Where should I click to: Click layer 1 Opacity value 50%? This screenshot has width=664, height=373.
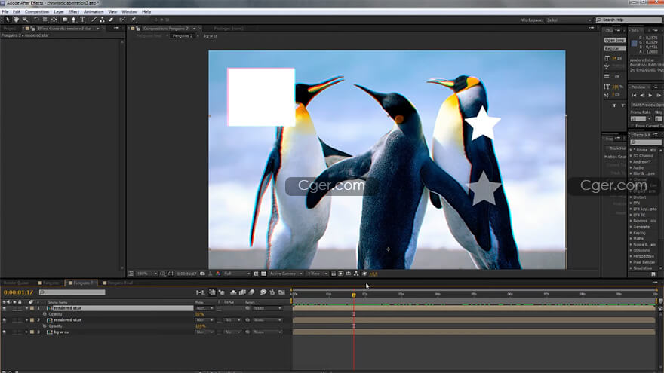pyautogui.click(x=199, y=314)
